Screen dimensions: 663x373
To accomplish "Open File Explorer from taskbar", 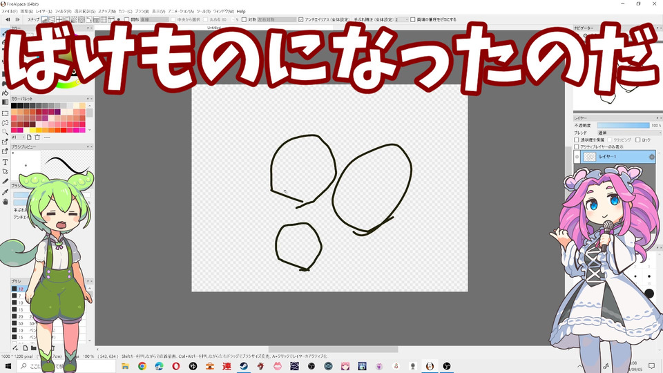I will (125, 366).
